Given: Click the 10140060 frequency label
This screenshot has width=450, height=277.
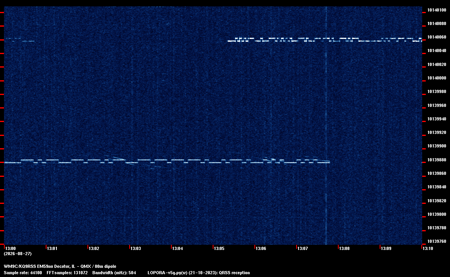Looking at the screenshot, I should point(436,37).
